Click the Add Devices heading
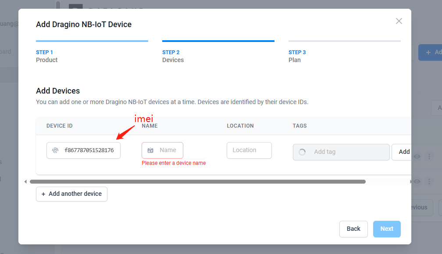442x254 pixels. coord(58,91)
